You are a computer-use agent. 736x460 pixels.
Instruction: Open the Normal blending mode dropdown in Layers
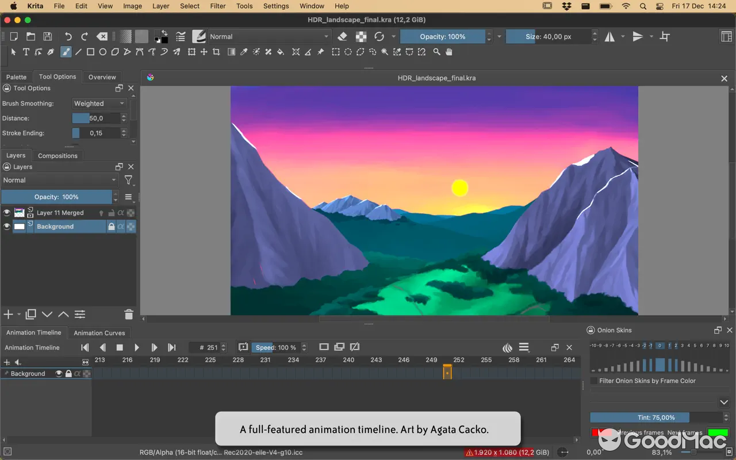(59, 180)
